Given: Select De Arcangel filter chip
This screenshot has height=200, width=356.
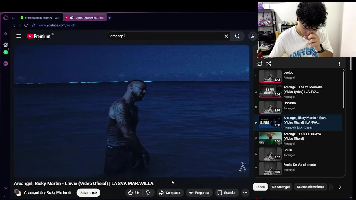Looking at the screenshot, I should click(281, 187).
